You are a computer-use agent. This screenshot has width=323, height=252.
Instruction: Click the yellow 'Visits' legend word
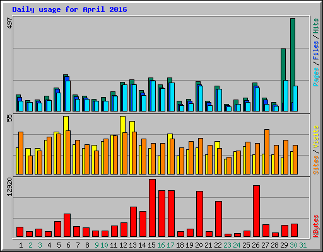316,137
